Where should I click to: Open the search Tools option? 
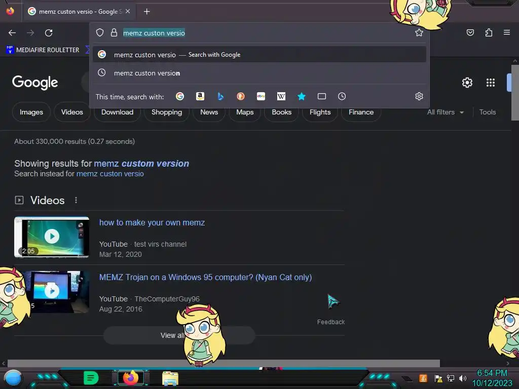pyautogui.click(x=487, y=112)
